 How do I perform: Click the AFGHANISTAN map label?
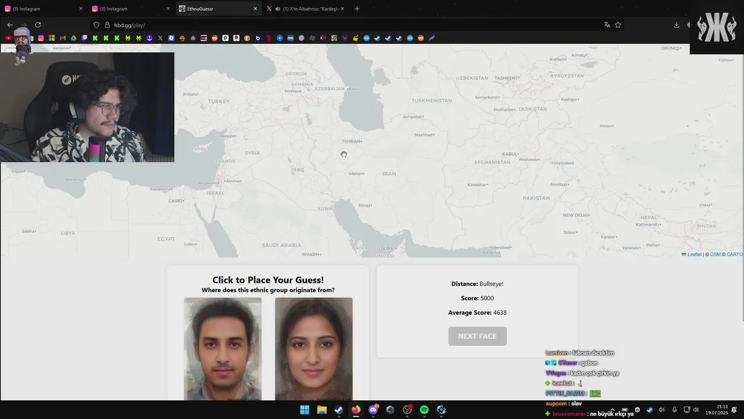(492, 162)
